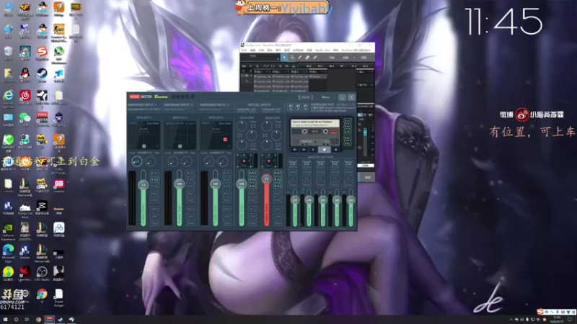Viewport: 577px width, 324px height.
Task: Select the Arrow tool in Studio One
Action: click(284, 58)
